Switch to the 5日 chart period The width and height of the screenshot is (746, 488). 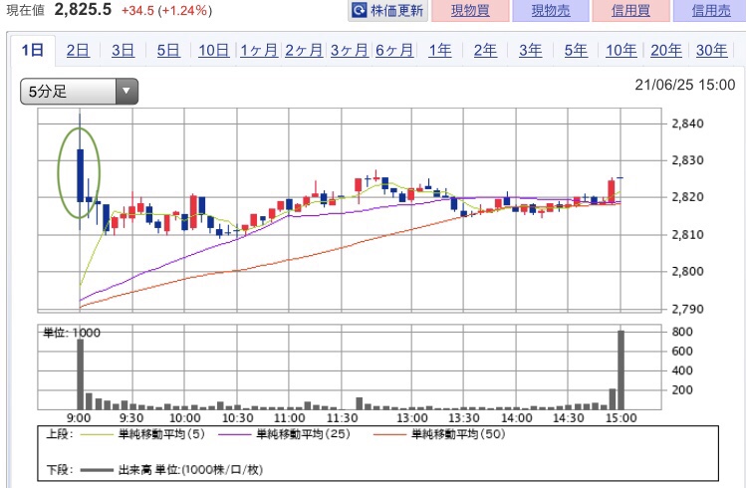click(x=168, y=50)
